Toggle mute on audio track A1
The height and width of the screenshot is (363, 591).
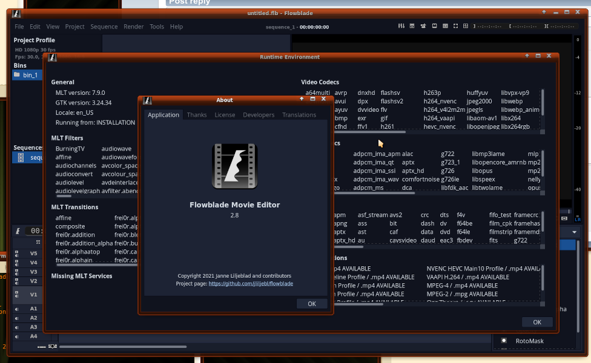point(16,309)
